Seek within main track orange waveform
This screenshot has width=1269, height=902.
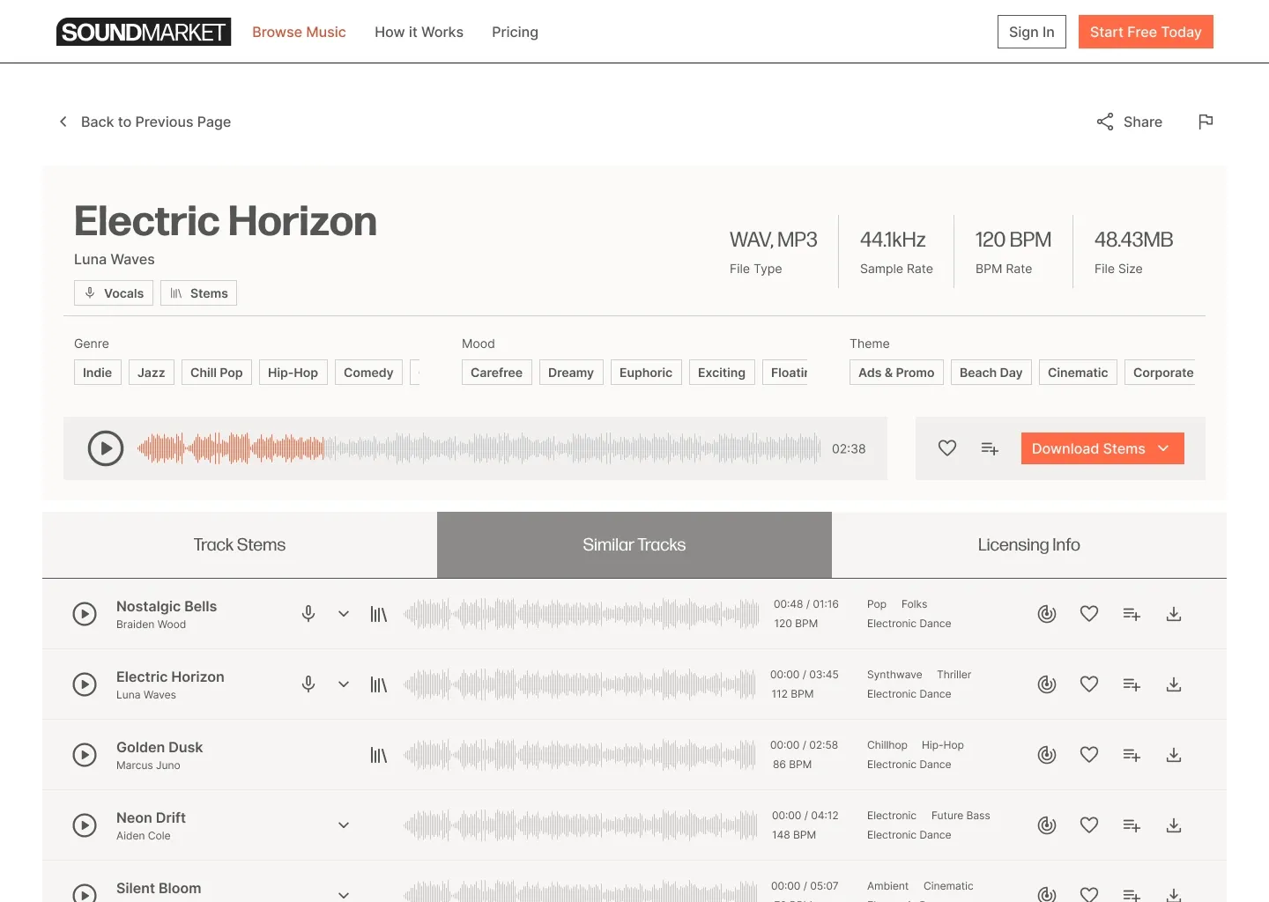(231, 448)
